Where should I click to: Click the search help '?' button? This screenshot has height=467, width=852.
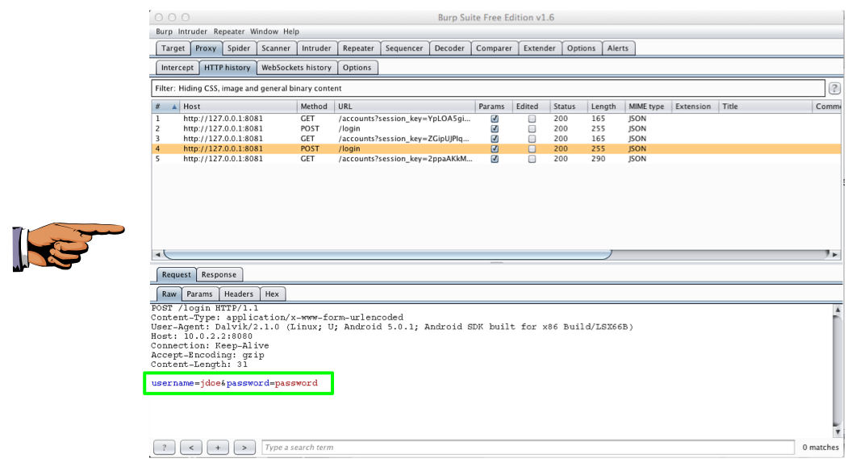click(x=164, y=448)
